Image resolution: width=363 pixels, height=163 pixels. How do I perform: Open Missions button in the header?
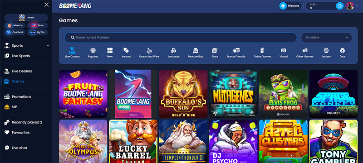[290, 6]
